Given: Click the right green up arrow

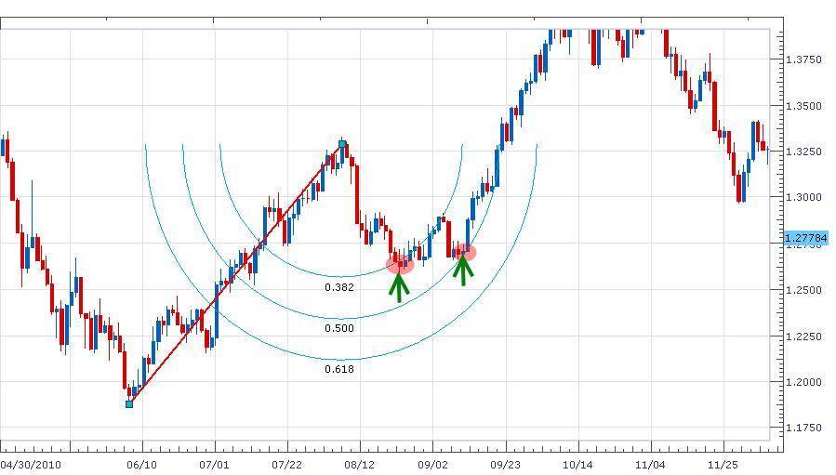Looking at the screenshot, I should [463, 270].
